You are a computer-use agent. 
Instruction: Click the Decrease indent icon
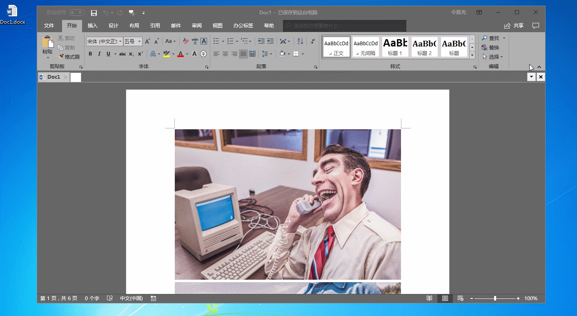pyautogui.click(x=261, y=41)
